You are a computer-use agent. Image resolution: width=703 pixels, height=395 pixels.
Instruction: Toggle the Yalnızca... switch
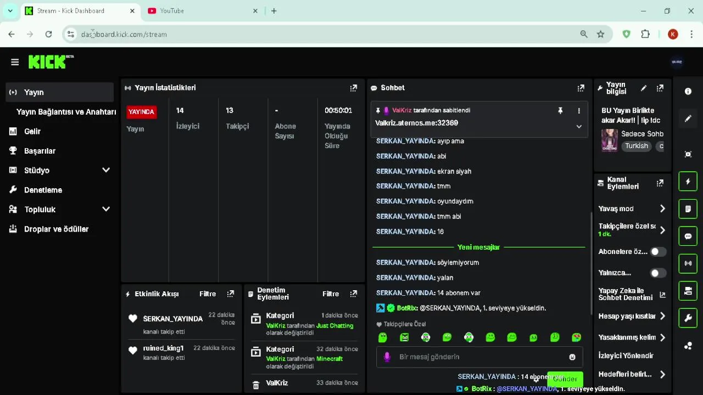click(x=658, y=273)
